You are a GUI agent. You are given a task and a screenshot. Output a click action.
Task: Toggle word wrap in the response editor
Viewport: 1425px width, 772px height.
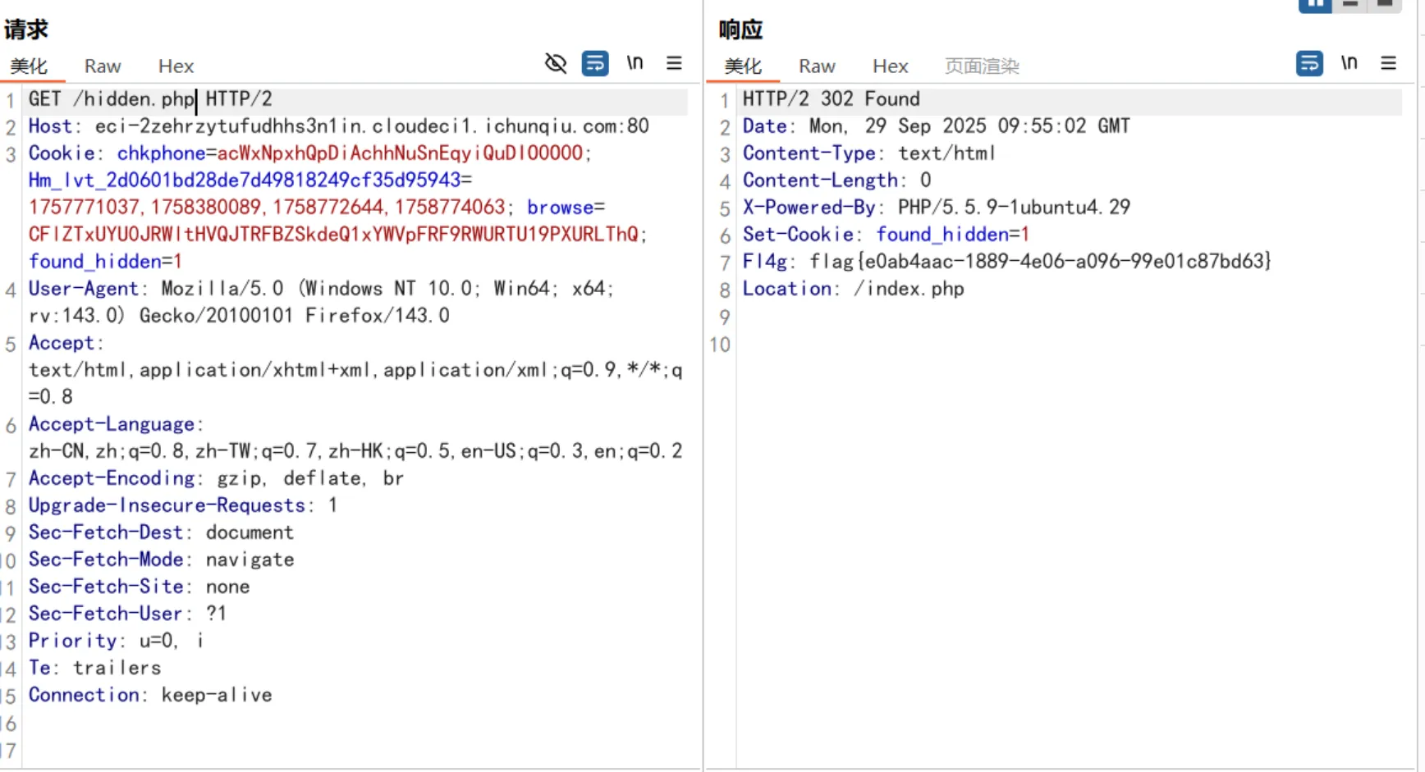pyautogui.click(x=1309, y=63)
